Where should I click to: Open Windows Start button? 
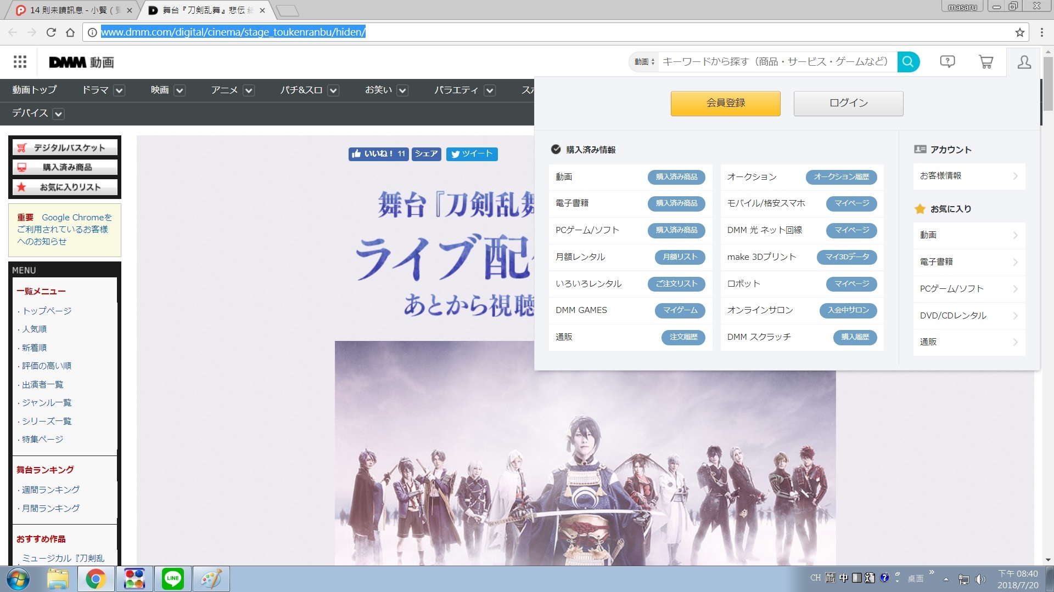[18, 579]
